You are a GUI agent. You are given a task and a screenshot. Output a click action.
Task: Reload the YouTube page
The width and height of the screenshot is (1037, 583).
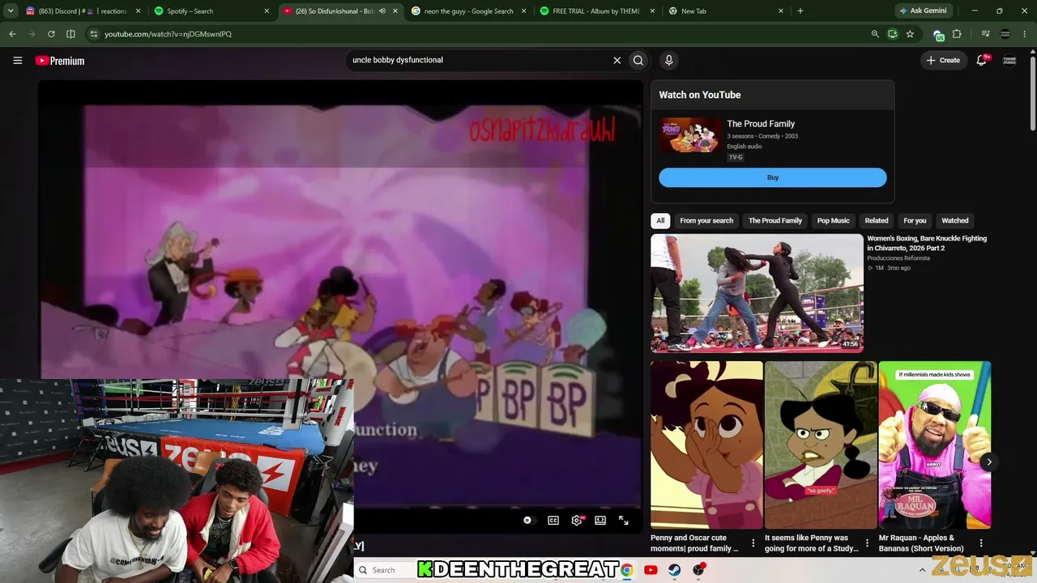pos(51,34)
